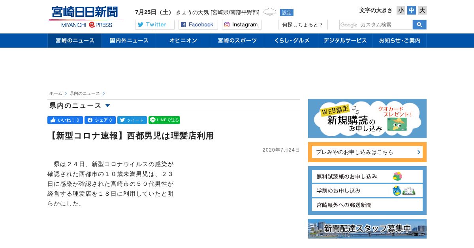Open プレみやのお申し込みはこちら link

coord(367,152)
